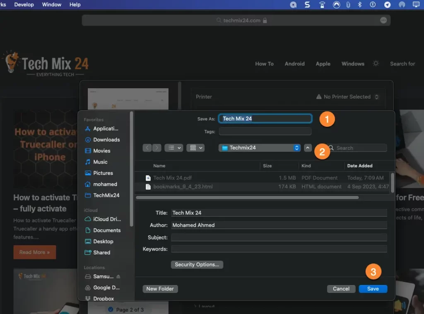Viewport: 424px width, 314px height.
Task: Click the Tech Mix 24 logo
Action: (x=46, y=64)
